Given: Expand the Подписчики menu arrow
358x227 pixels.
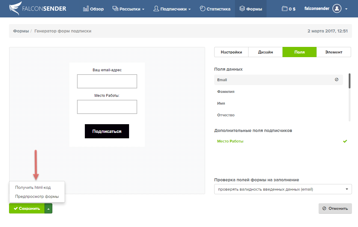Looking at the screenshot, I should [190, 9].
